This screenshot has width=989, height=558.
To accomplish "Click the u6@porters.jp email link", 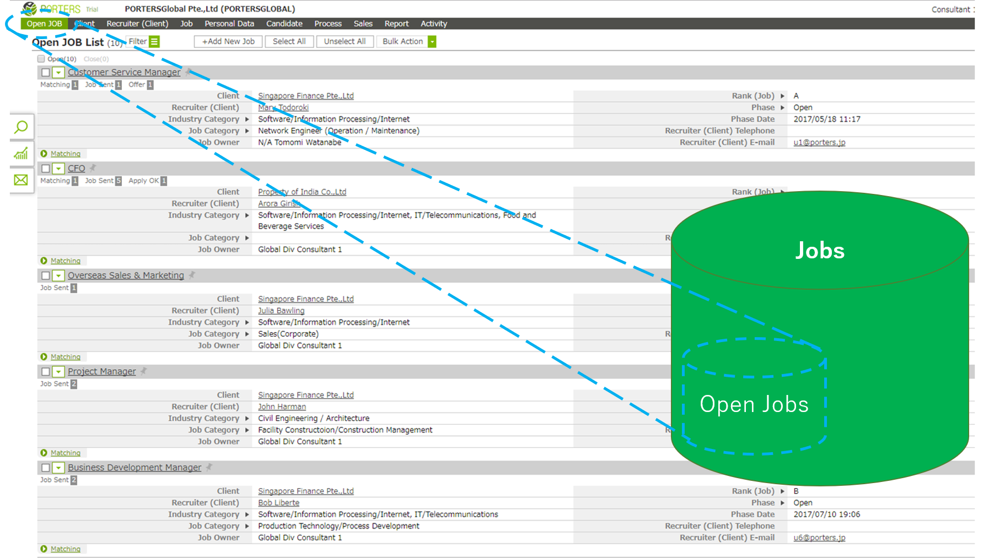I will (x=819, y=538).
